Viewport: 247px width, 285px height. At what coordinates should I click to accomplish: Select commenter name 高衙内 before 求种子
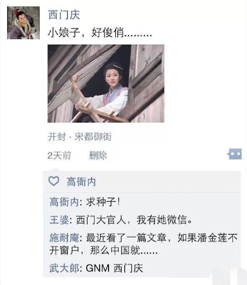tap(64, 202)
